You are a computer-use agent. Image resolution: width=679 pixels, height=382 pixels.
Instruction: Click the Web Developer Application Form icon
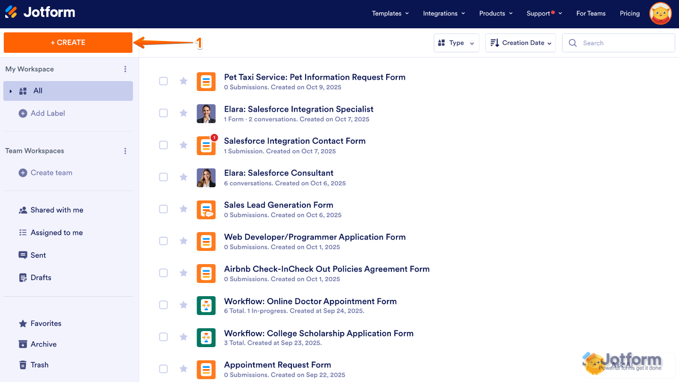point(206,241)
